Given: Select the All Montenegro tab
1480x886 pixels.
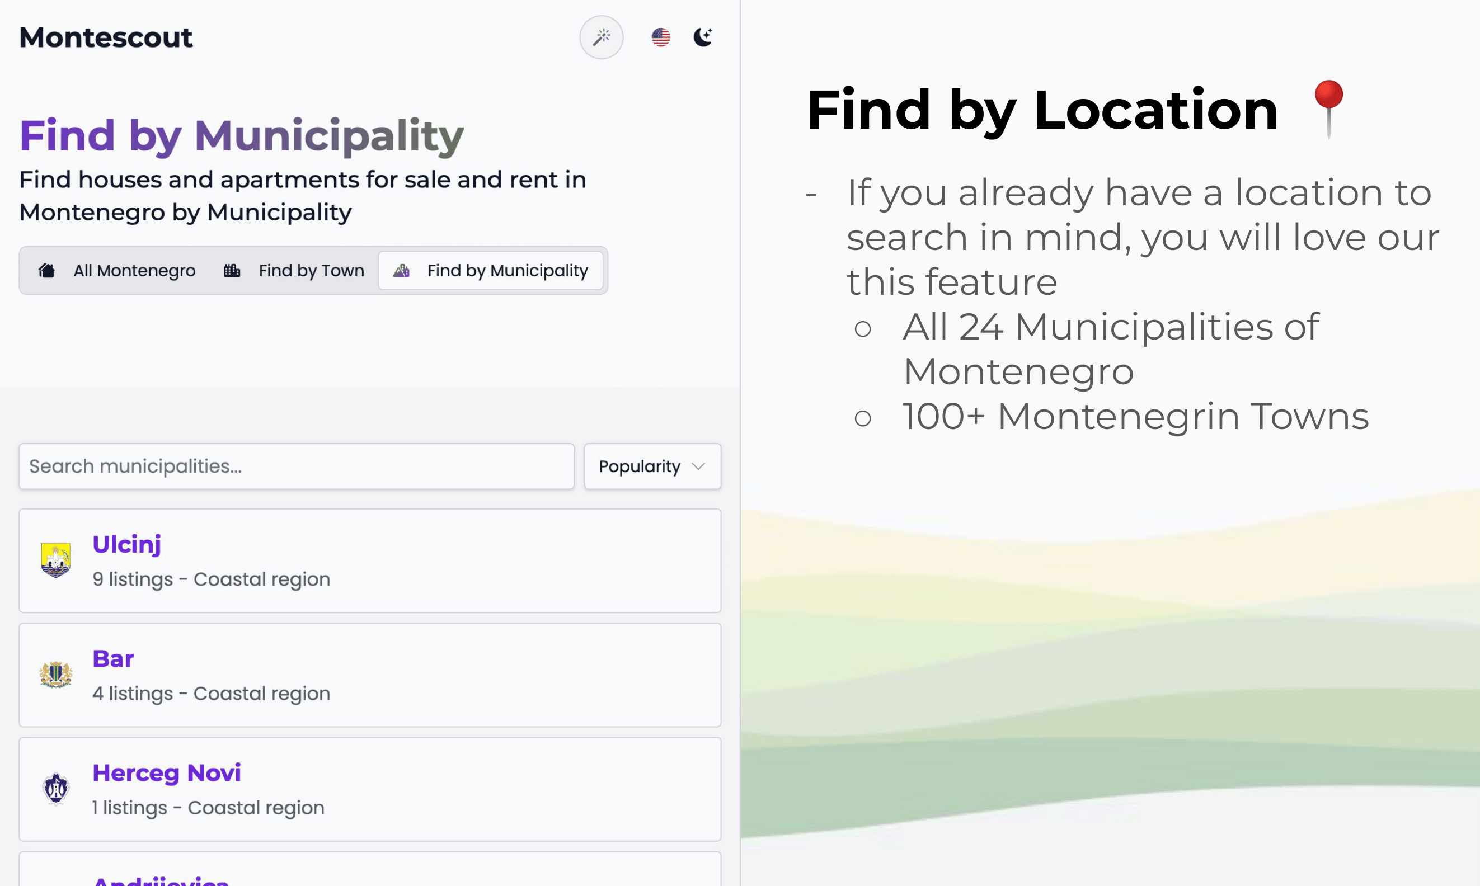Looking at the screenshot, I should click(x=117, y=271).
